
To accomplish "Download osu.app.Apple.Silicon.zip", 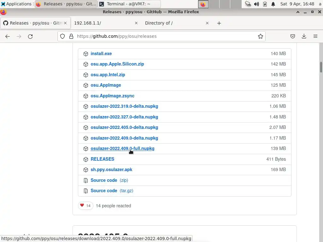I will [x=117, y=64].
